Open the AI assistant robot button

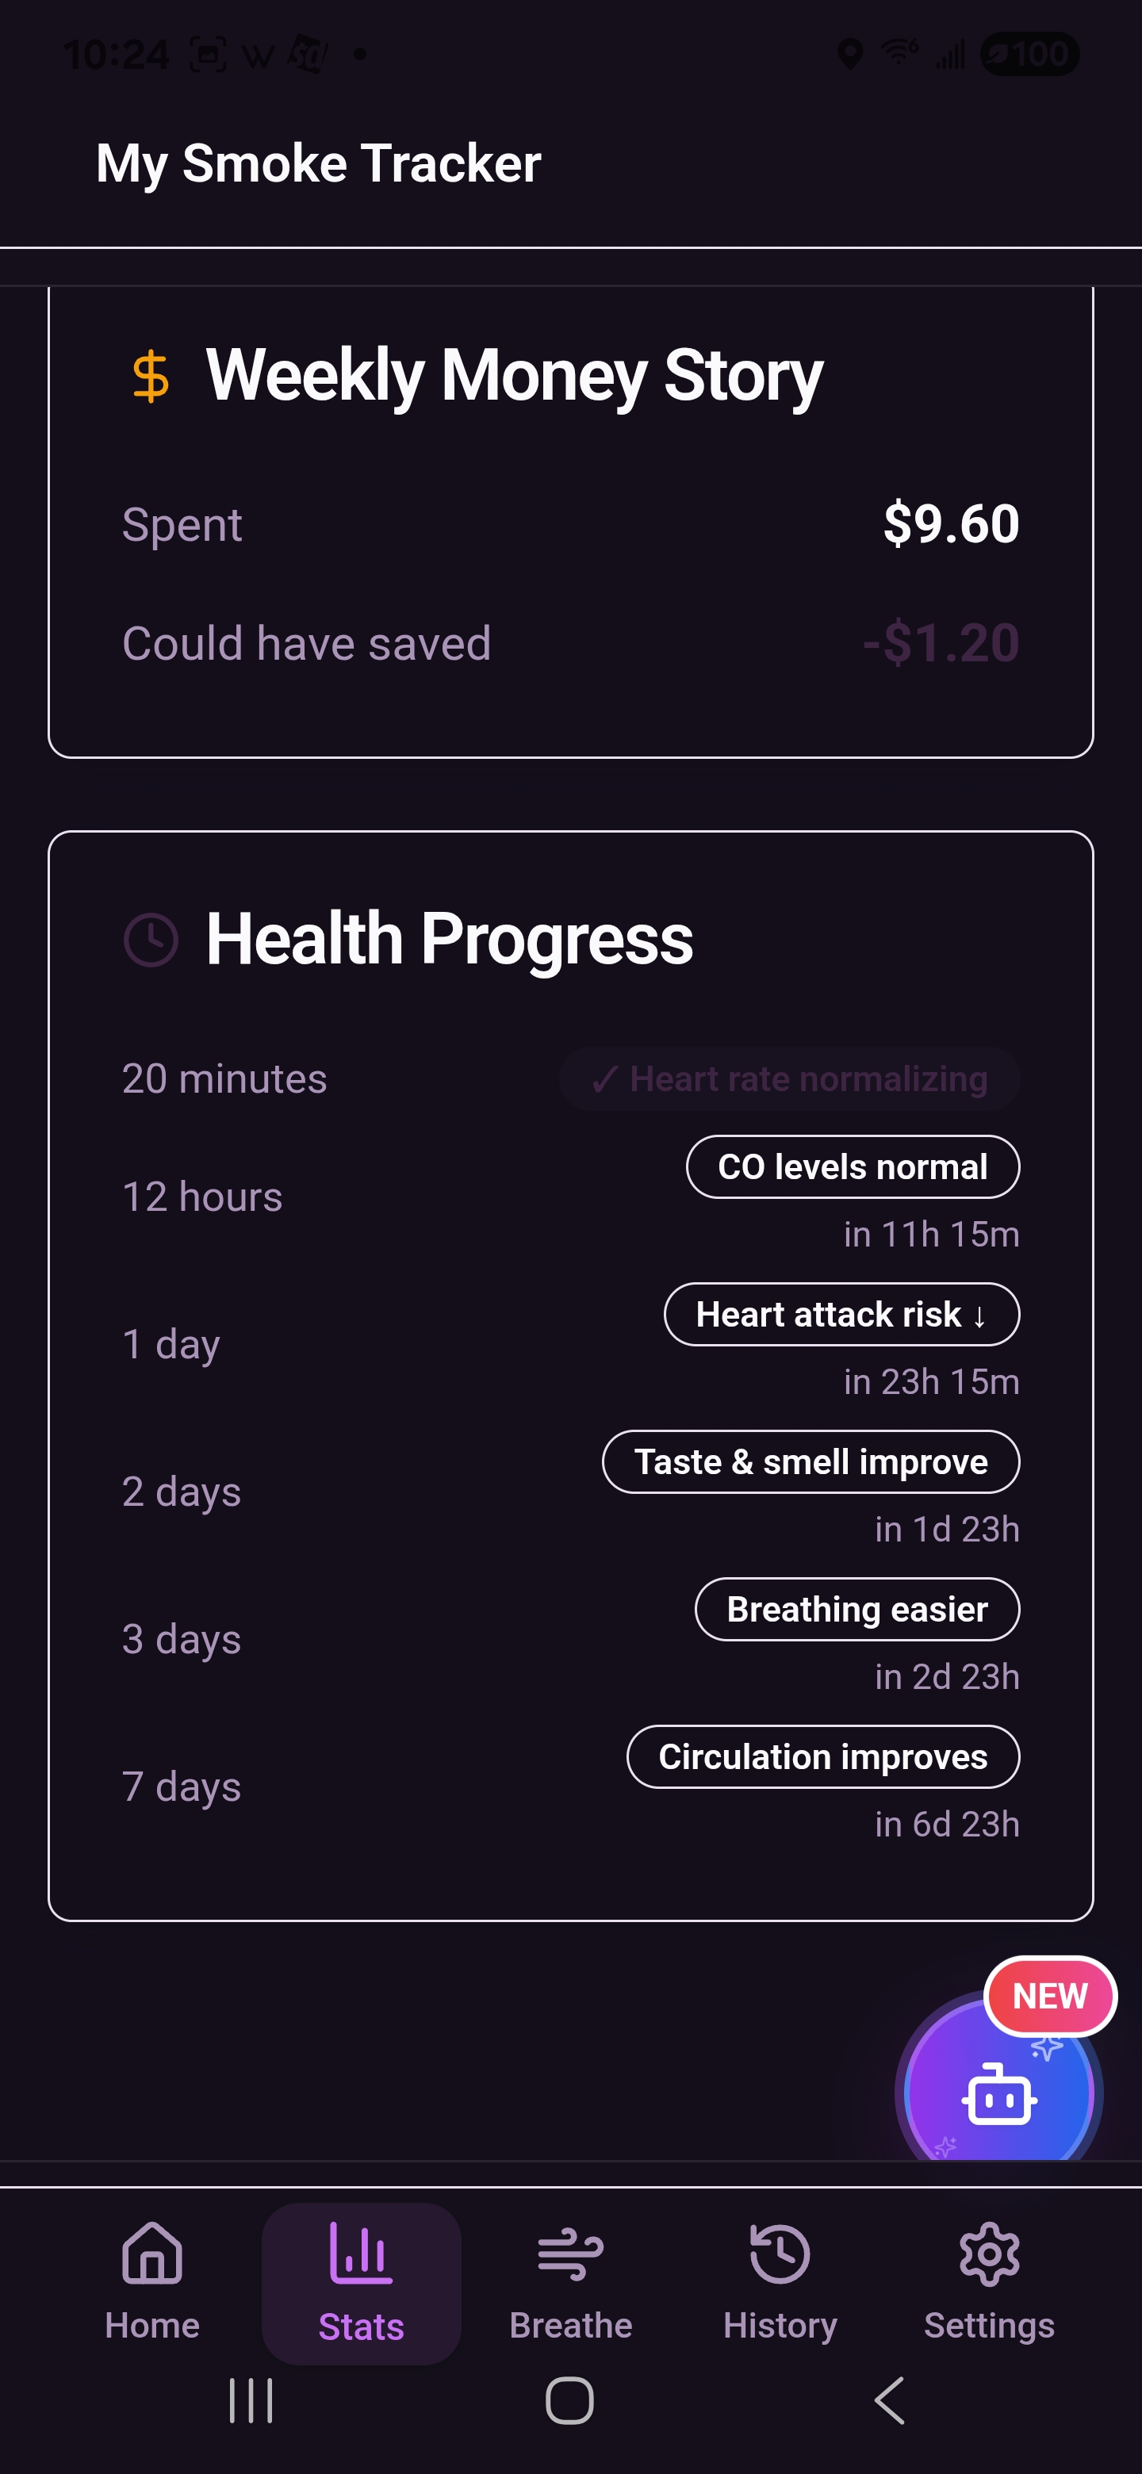[998, 2093]
